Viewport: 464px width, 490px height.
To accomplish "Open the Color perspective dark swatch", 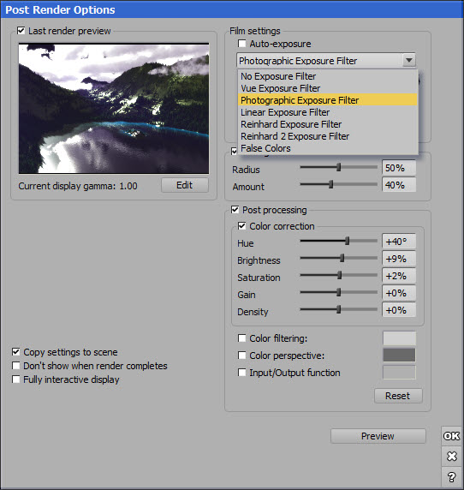I will 399,355.
